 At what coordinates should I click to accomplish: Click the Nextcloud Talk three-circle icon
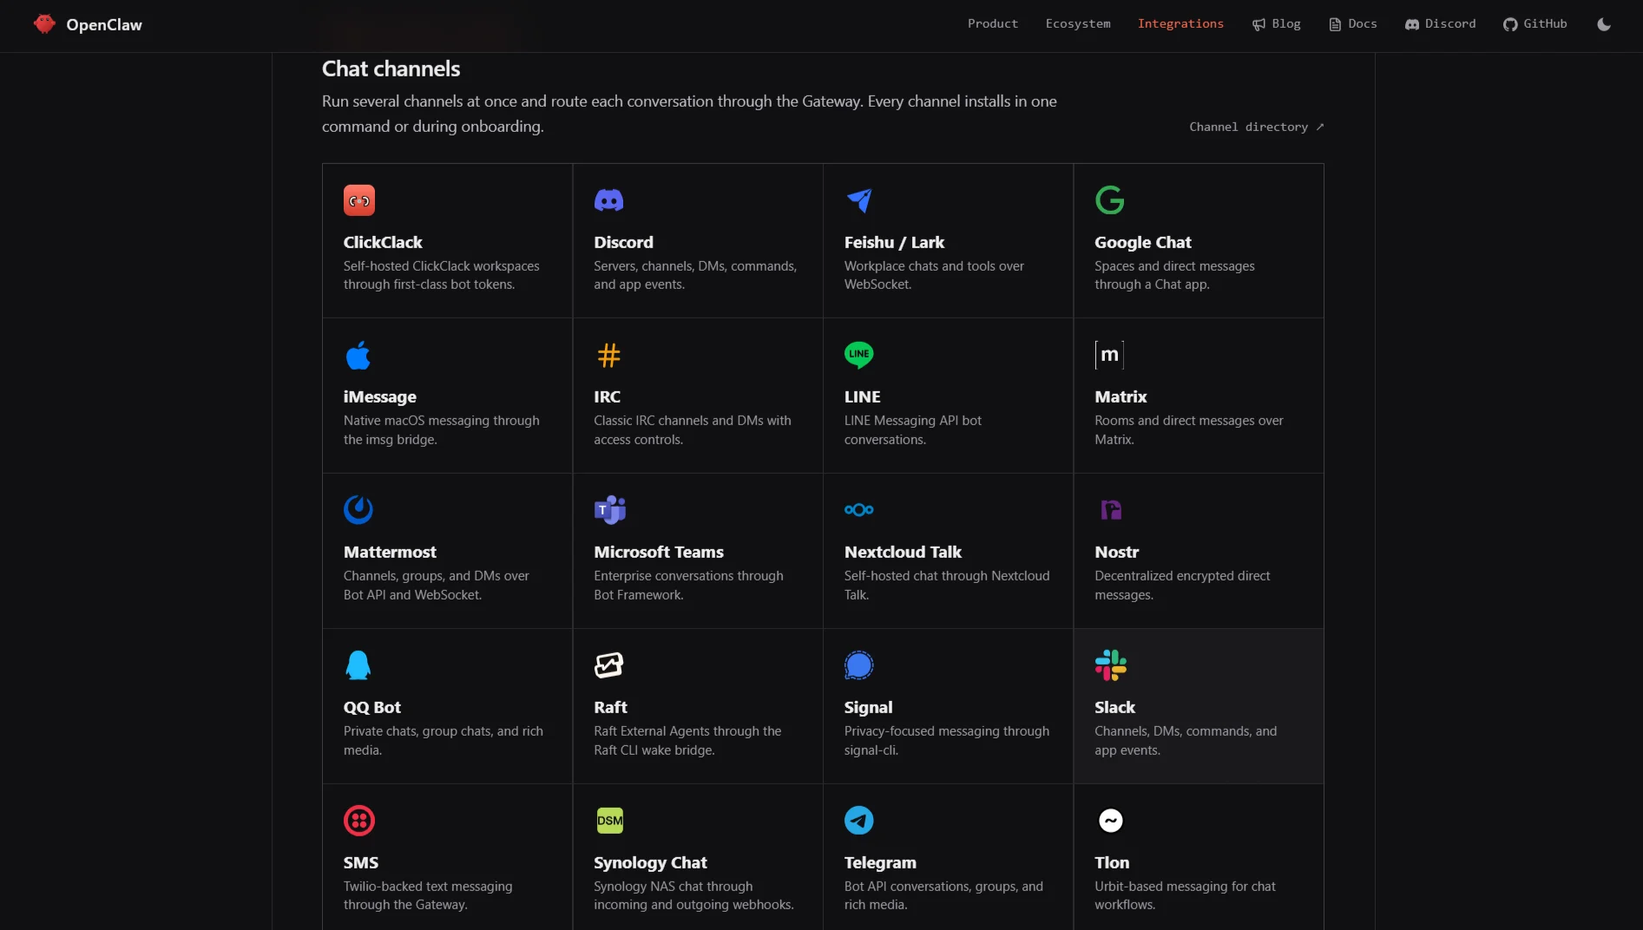859,510
